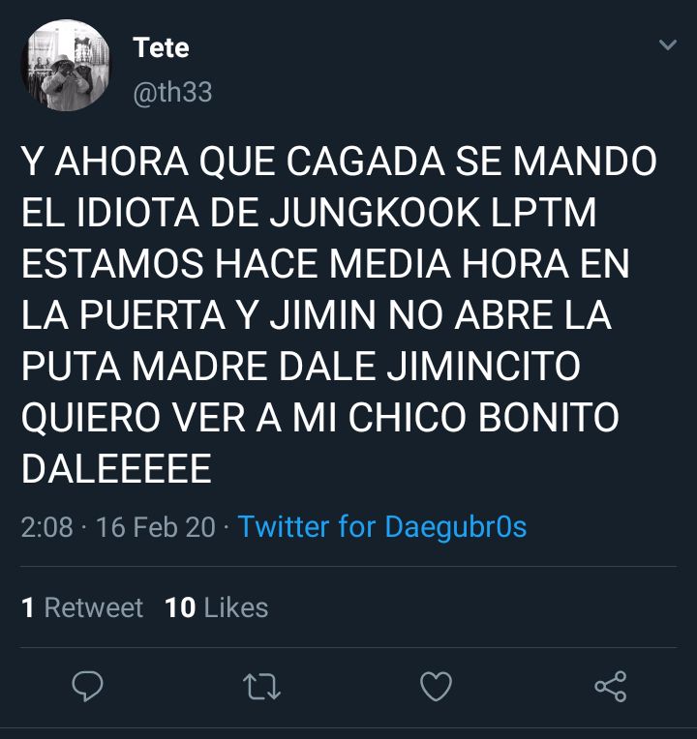Retweet this tweet using the arrows icon
Screen dimensions: 697x739
[x=261, y=686]
